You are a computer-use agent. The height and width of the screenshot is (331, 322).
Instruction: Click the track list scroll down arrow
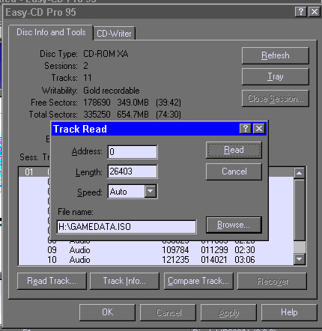point(300,259)
